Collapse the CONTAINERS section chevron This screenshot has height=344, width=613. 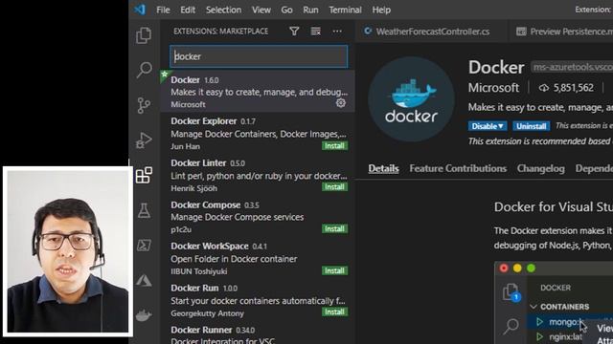point(534,307)
